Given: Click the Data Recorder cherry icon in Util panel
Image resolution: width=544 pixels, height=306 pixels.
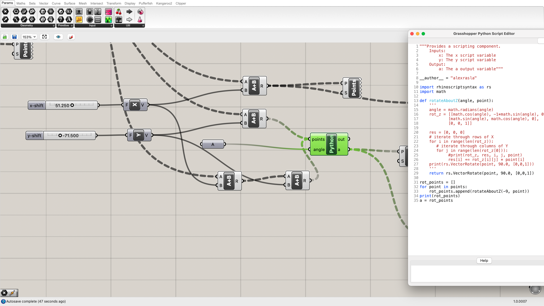Looking at the screenshot, I should 119,12.
